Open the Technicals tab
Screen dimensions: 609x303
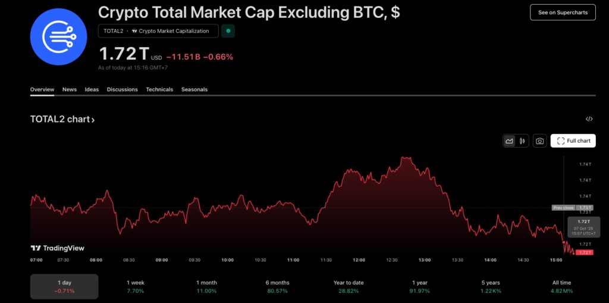click(x=159, y=89)
